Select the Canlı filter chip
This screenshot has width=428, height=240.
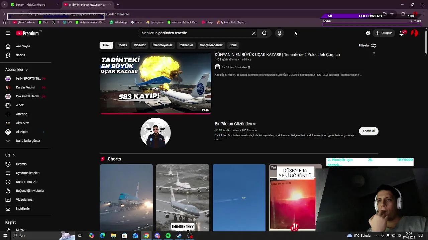[233, 45]
